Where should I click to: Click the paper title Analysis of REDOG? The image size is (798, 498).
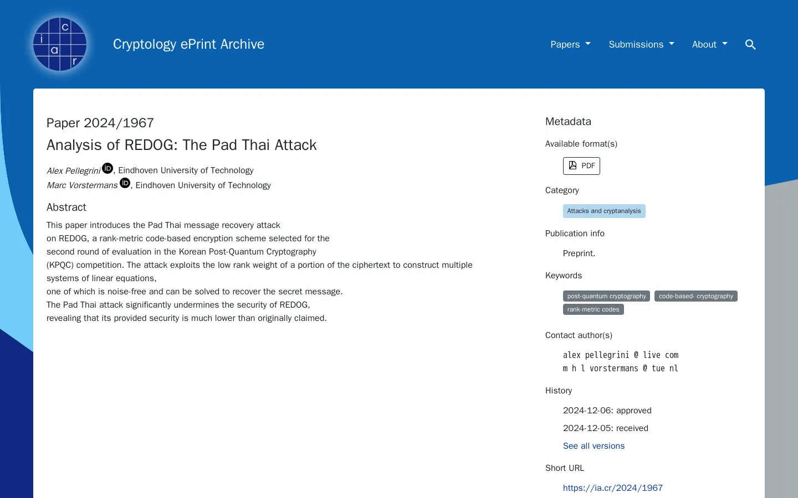coord(182,145)
